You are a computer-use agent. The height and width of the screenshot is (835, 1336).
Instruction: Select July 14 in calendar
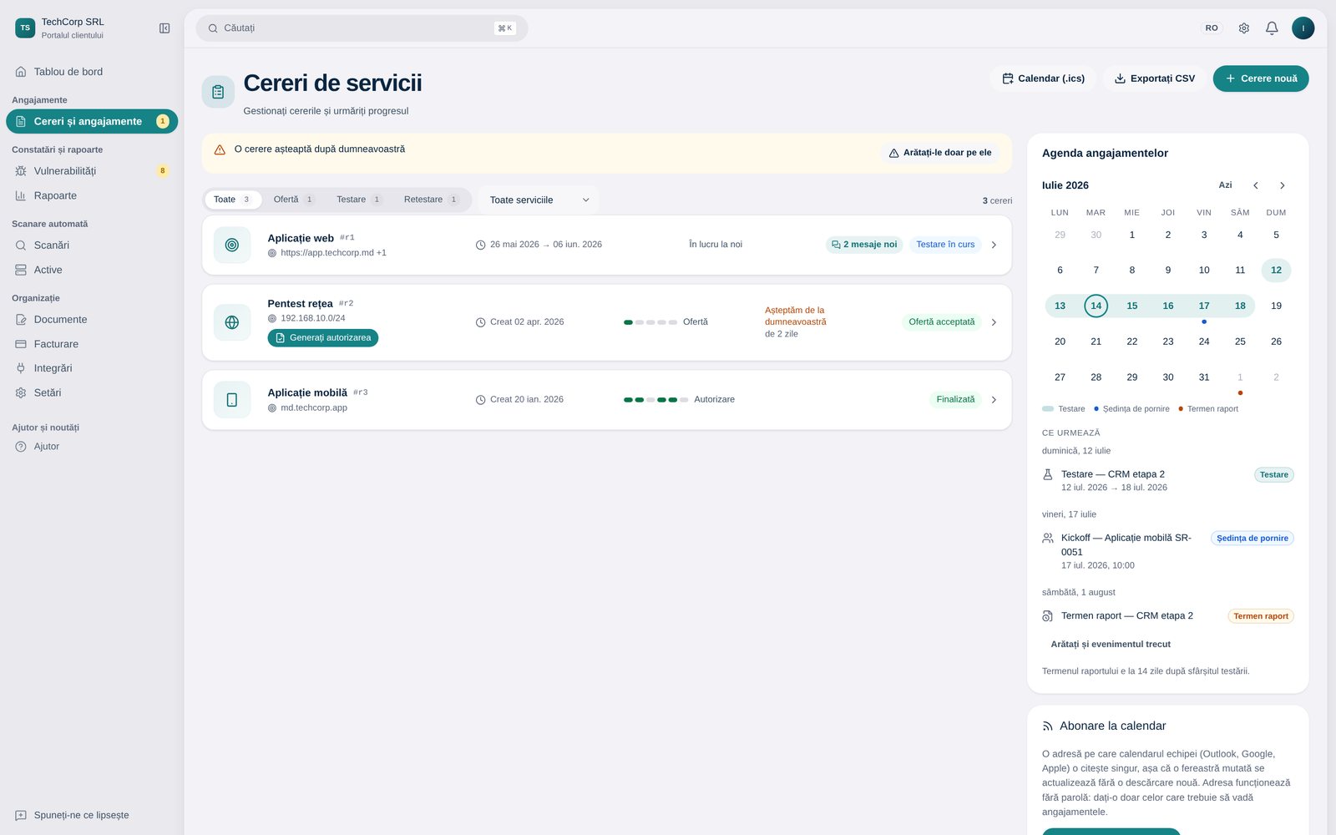(1096, 306)
